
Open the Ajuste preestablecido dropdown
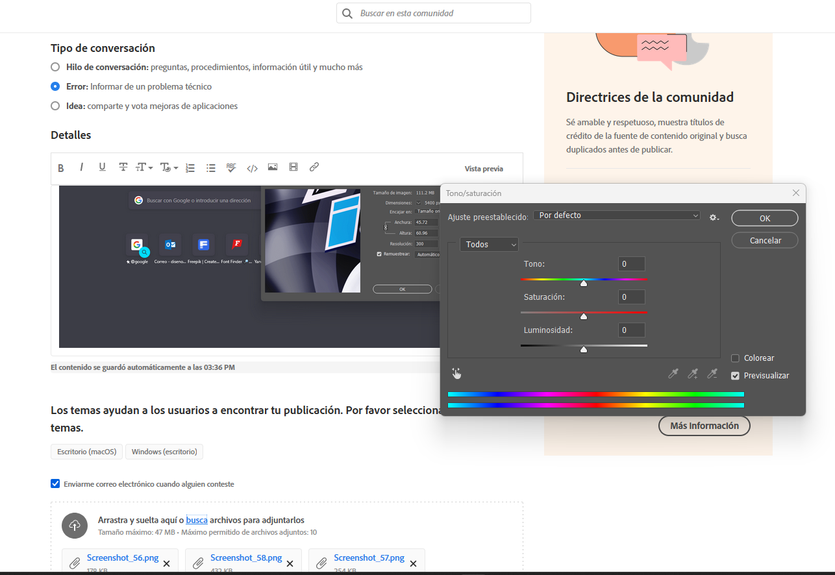pyautogui.click(x=616, y=215)
